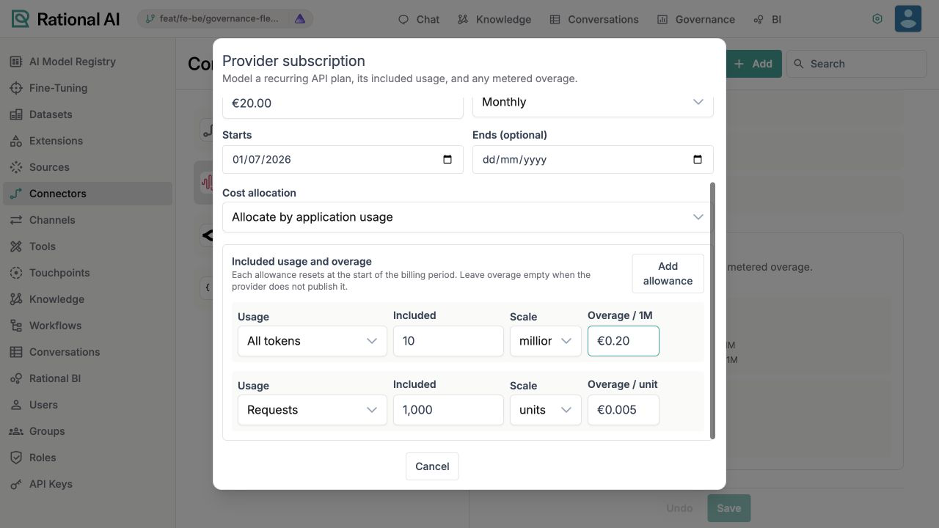Click the Add allowance button
The image size is (939, 528).
[668, 274]
